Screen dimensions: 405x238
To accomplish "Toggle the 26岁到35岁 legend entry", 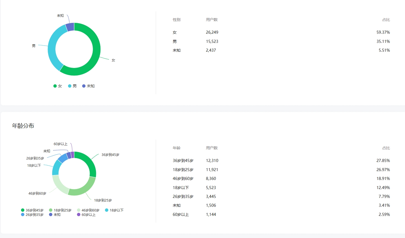I will pos(32,215).
